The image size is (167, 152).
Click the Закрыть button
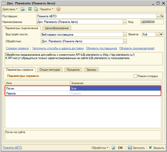pyautogui.click(x=157, y=148)
